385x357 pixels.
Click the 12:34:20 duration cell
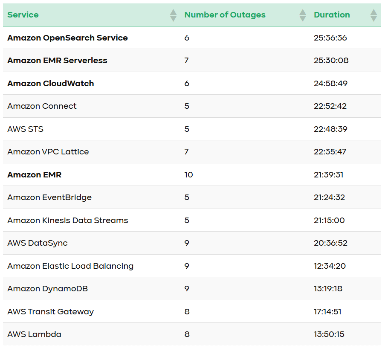click(x=330, y=266)
